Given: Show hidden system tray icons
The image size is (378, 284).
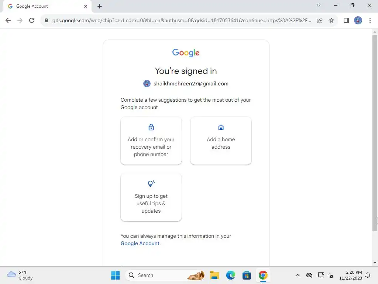Looking at the screenshot, I should [x=298, y=275].
